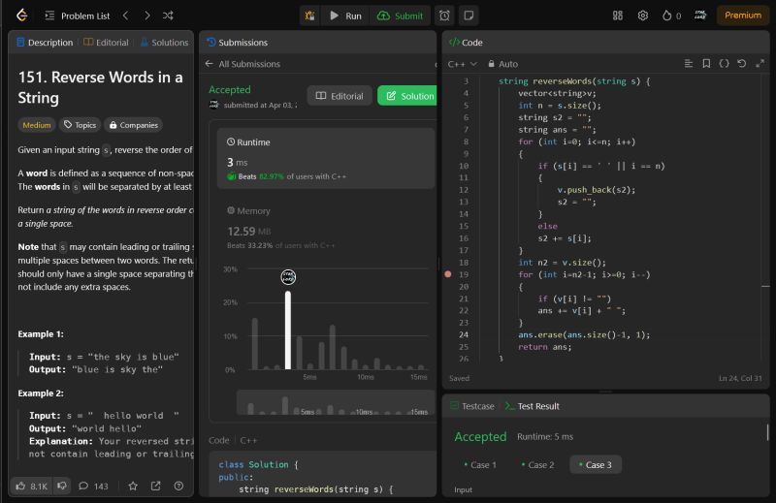Toggle breakpoint red dot on line 19
Image resolution: width=776 pixels, height=503 pixels.
click(x=447, y=274)
